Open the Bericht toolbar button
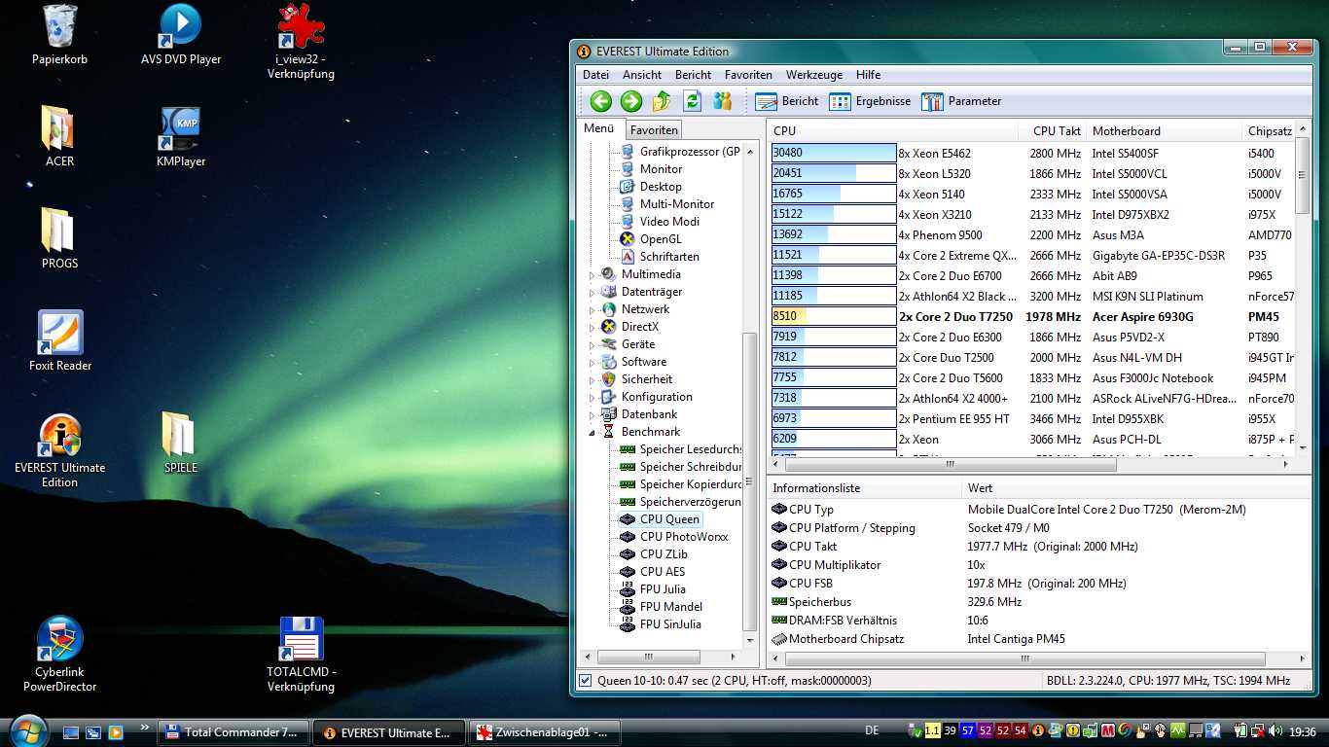This screenshot has width=1329, height=747. point(786,101)
